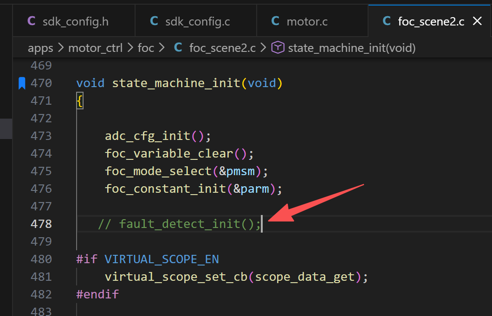Screen dimensions: 492x316
Task: Click the opening brace on line 471
Action: click(80, 101)
